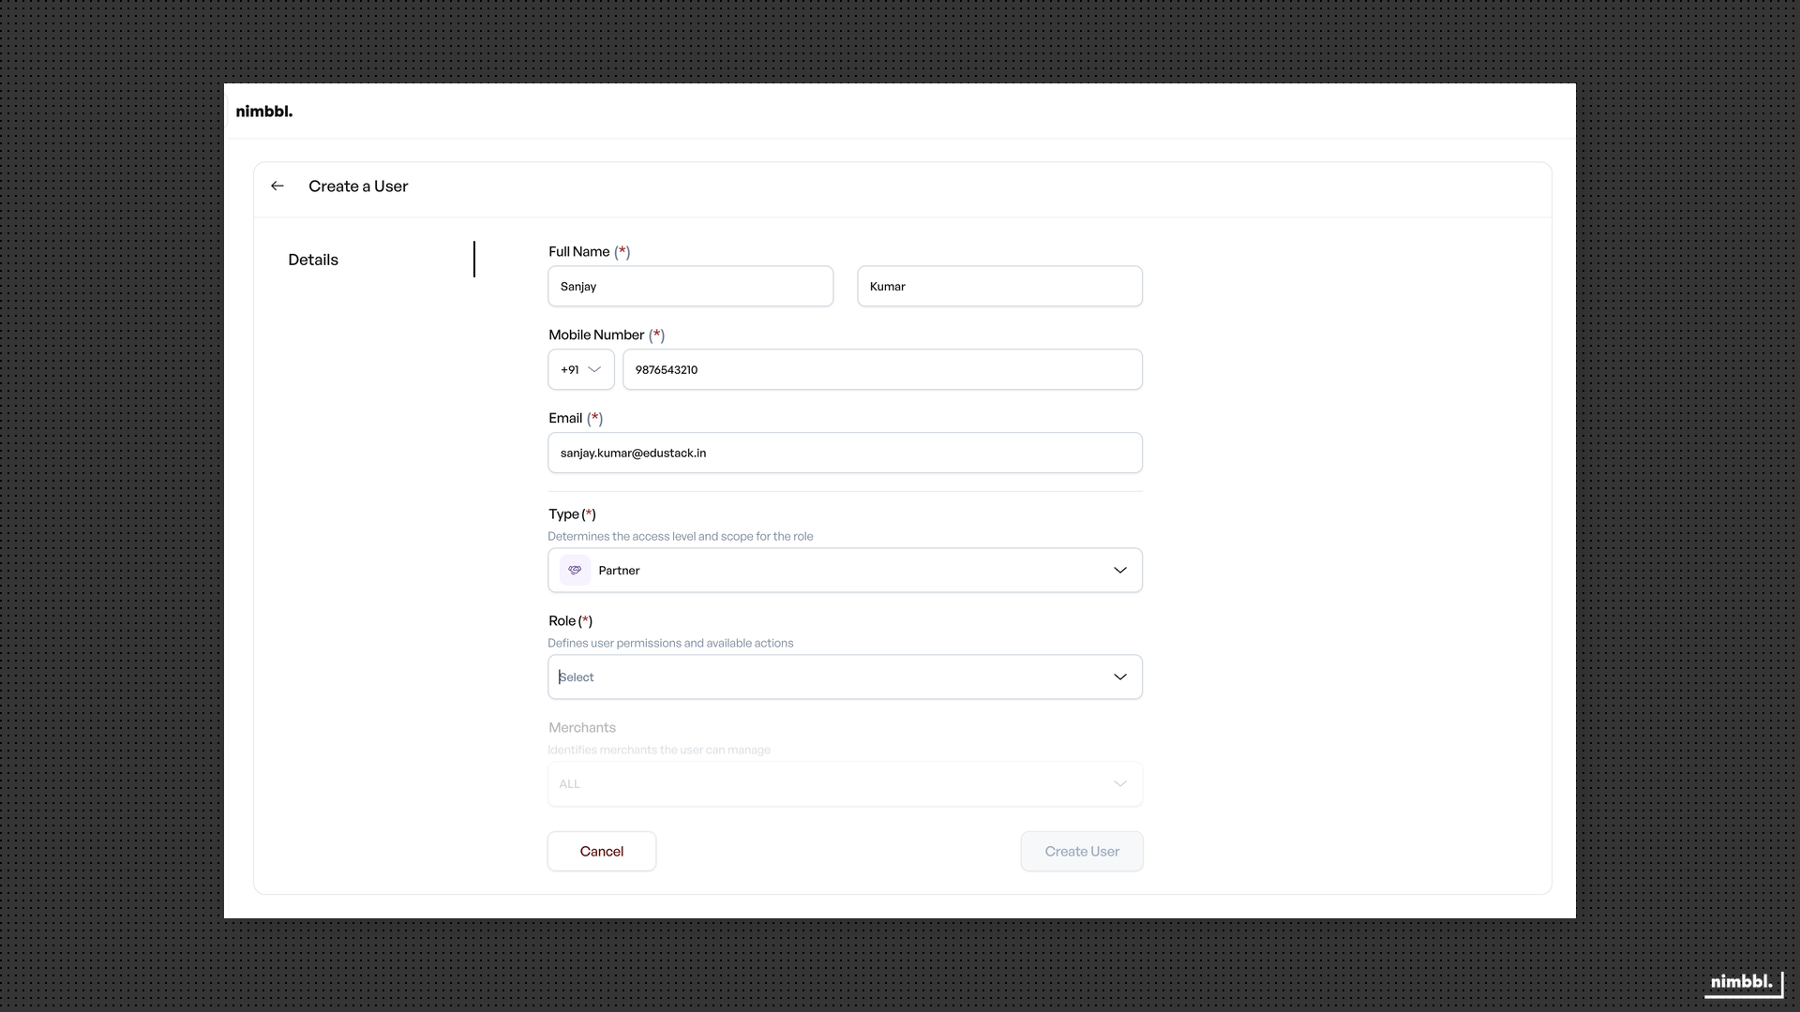This screenshot has width=1800, height=1012.
Task: Click the chevron on the Merchants dropdown
Action: [1119, 783]
